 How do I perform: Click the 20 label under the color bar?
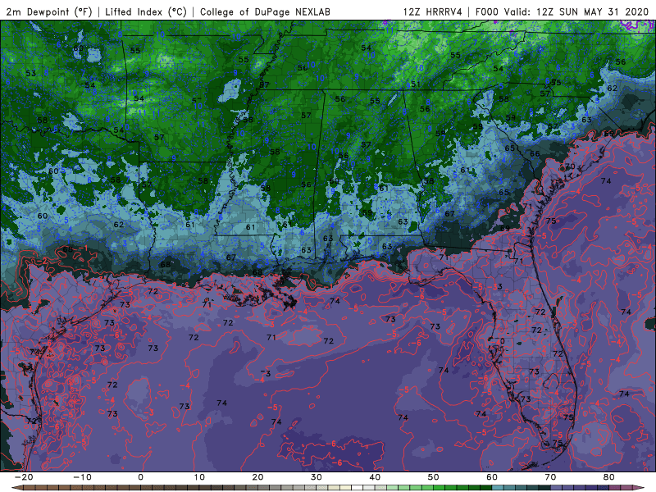pos(257,477)
